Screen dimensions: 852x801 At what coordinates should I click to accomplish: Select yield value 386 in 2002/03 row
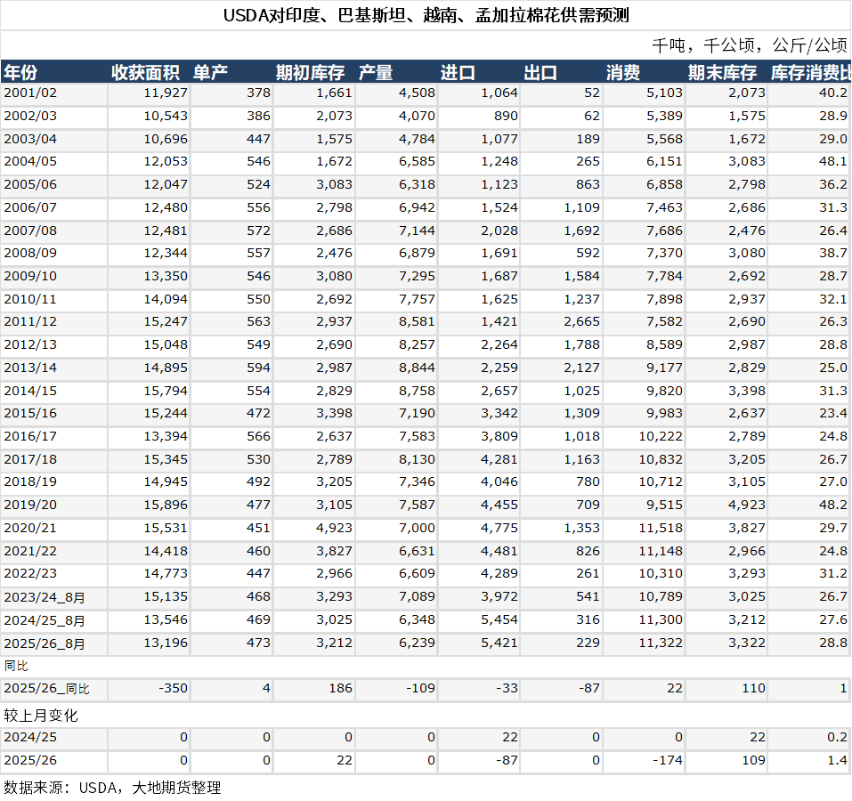tap(259, 116)
